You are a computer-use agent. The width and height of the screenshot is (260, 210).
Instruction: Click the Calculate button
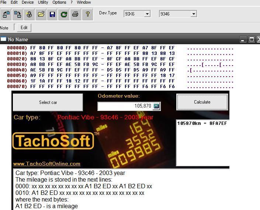202,102
